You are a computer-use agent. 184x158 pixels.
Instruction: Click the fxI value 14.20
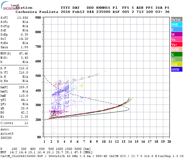(x=23, y=39)
